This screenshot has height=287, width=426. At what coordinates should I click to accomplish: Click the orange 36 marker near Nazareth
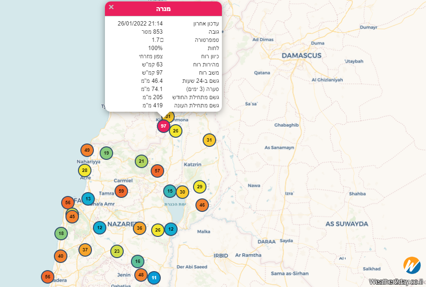coord(140,228)
